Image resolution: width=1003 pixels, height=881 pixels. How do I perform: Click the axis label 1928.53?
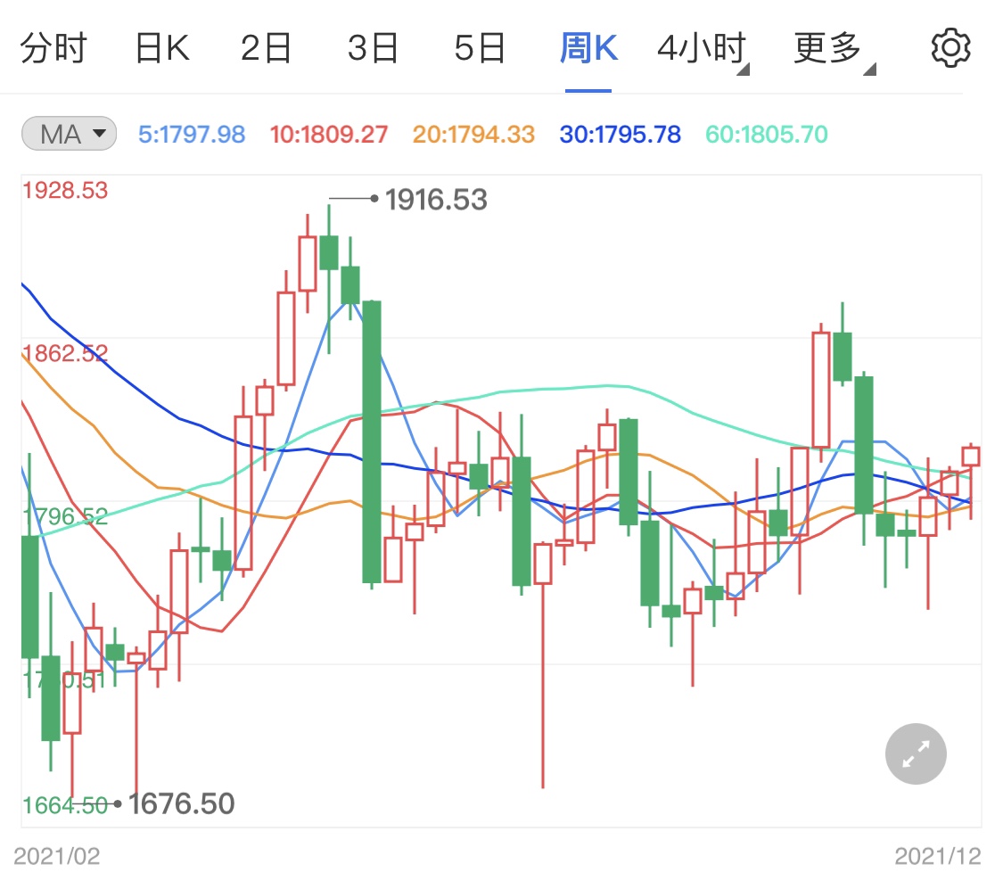[65, 191]
